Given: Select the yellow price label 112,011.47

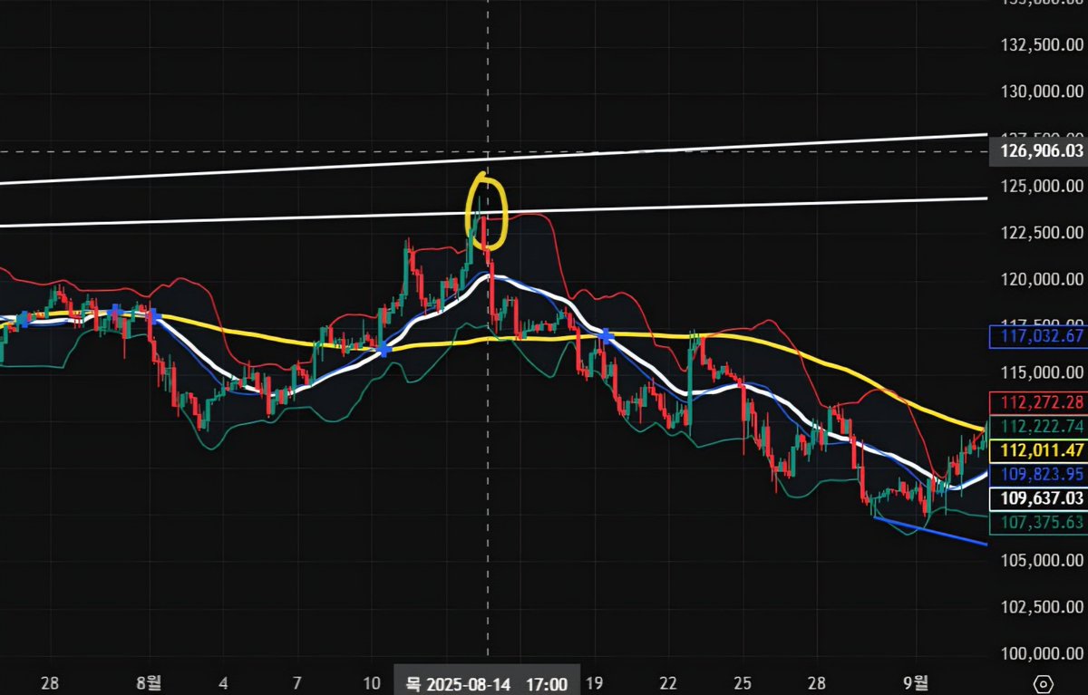Looking at the screenshot, I should 1040,449.
